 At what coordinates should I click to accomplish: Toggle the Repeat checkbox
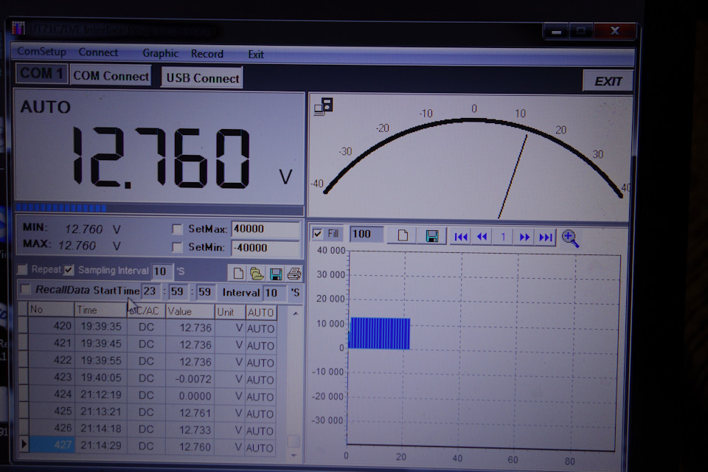tap(22, 270)
